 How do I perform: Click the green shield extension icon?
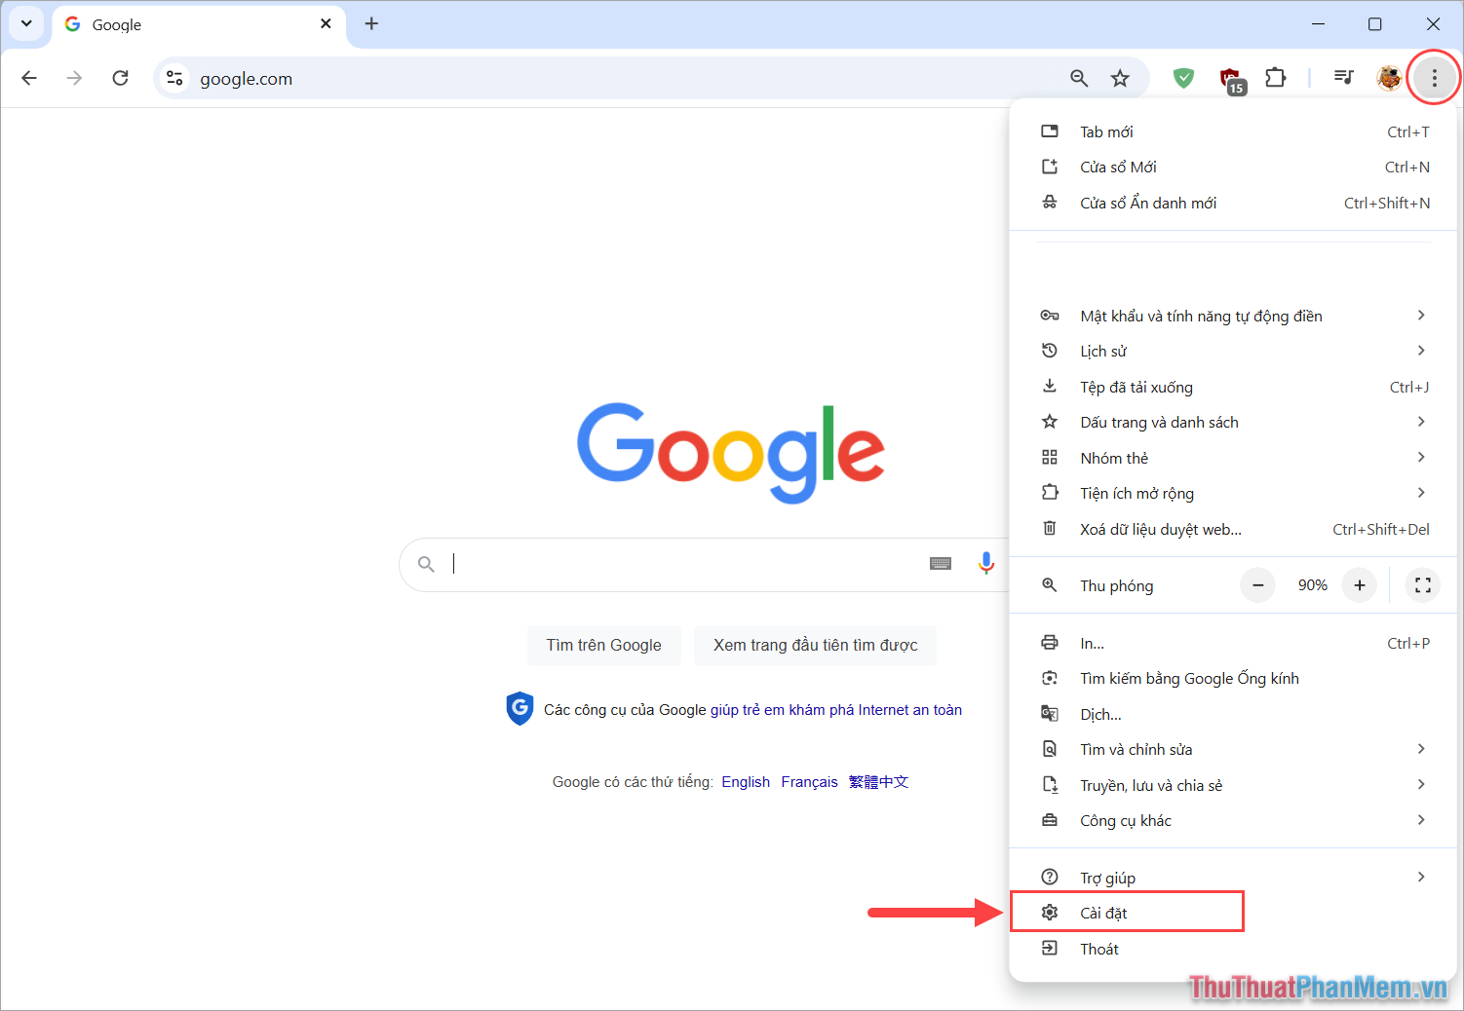click(1182, 78)
